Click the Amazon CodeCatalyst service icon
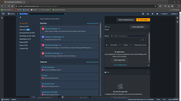181x101 pixels. click(x=43, y=37)
